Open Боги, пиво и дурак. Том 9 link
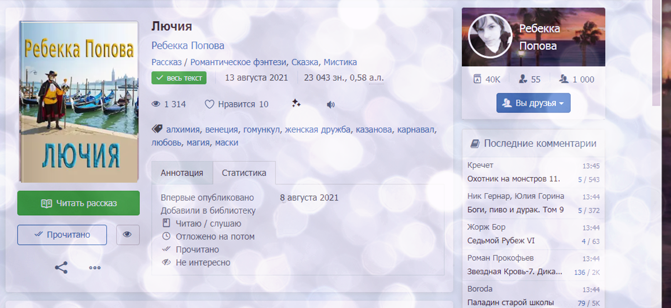The width and height of the screenshot is (671, 308). 516,209
